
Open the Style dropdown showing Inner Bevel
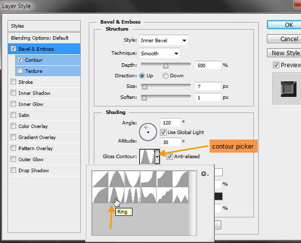point(164,40)
